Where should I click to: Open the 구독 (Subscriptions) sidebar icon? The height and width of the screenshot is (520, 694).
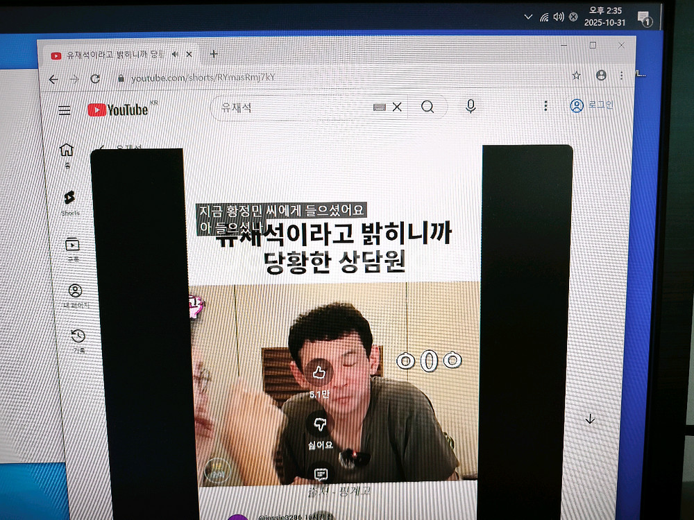pos(72,244)
